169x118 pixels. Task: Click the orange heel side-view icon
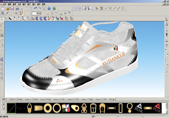(97, 8)
